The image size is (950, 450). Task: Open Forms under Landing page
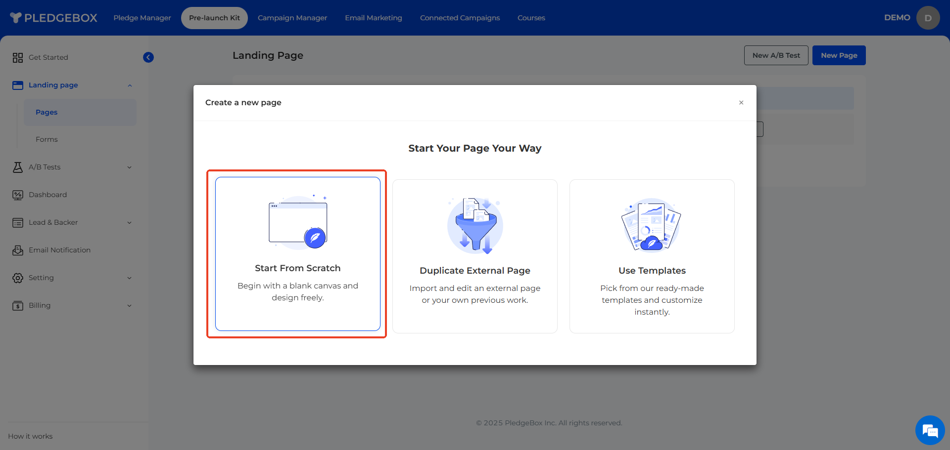pyautogui.click(x=47, y=140)
